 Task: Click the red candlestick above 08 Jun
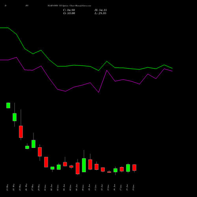click(x=78, y=168)
